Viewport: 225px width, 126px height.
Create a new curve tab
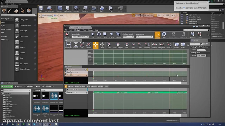coord(176,45)
